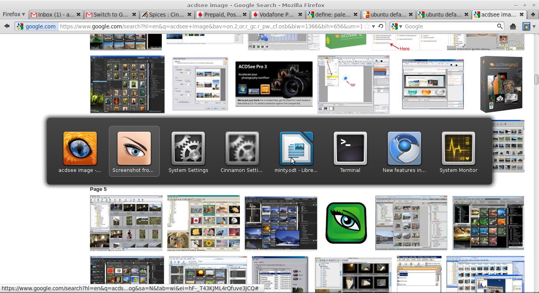Select the Cinnamon Settings gear icon

click(x=242, y=148)
